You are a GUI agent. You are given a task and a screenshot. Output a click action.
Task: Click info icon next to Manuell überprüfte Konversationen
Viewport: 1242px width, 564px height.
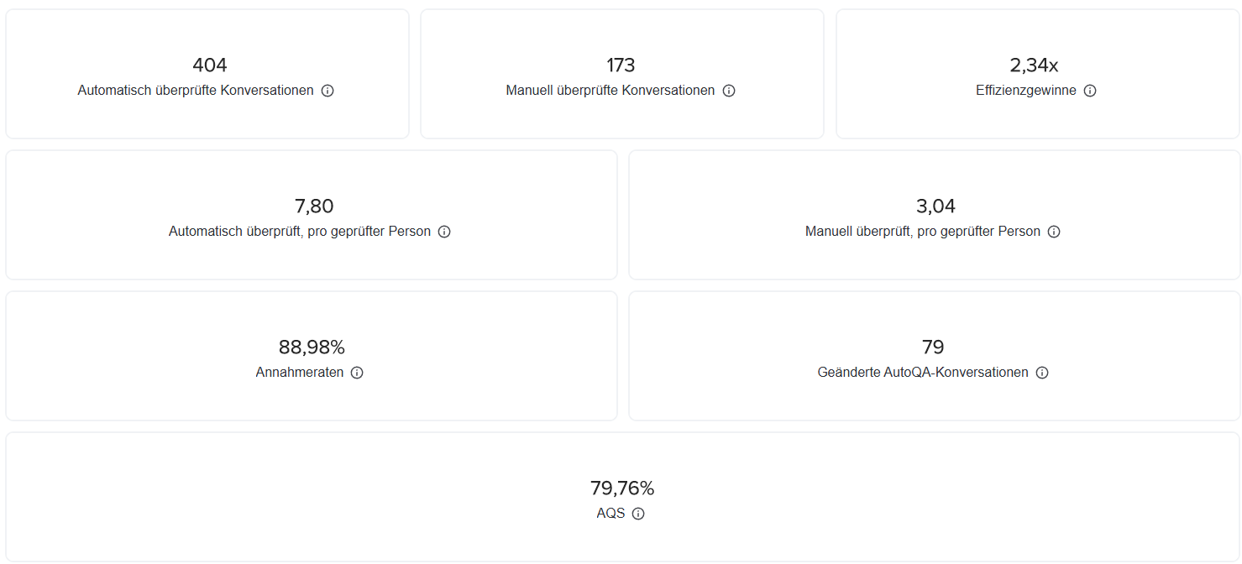[x=729, y=91]
